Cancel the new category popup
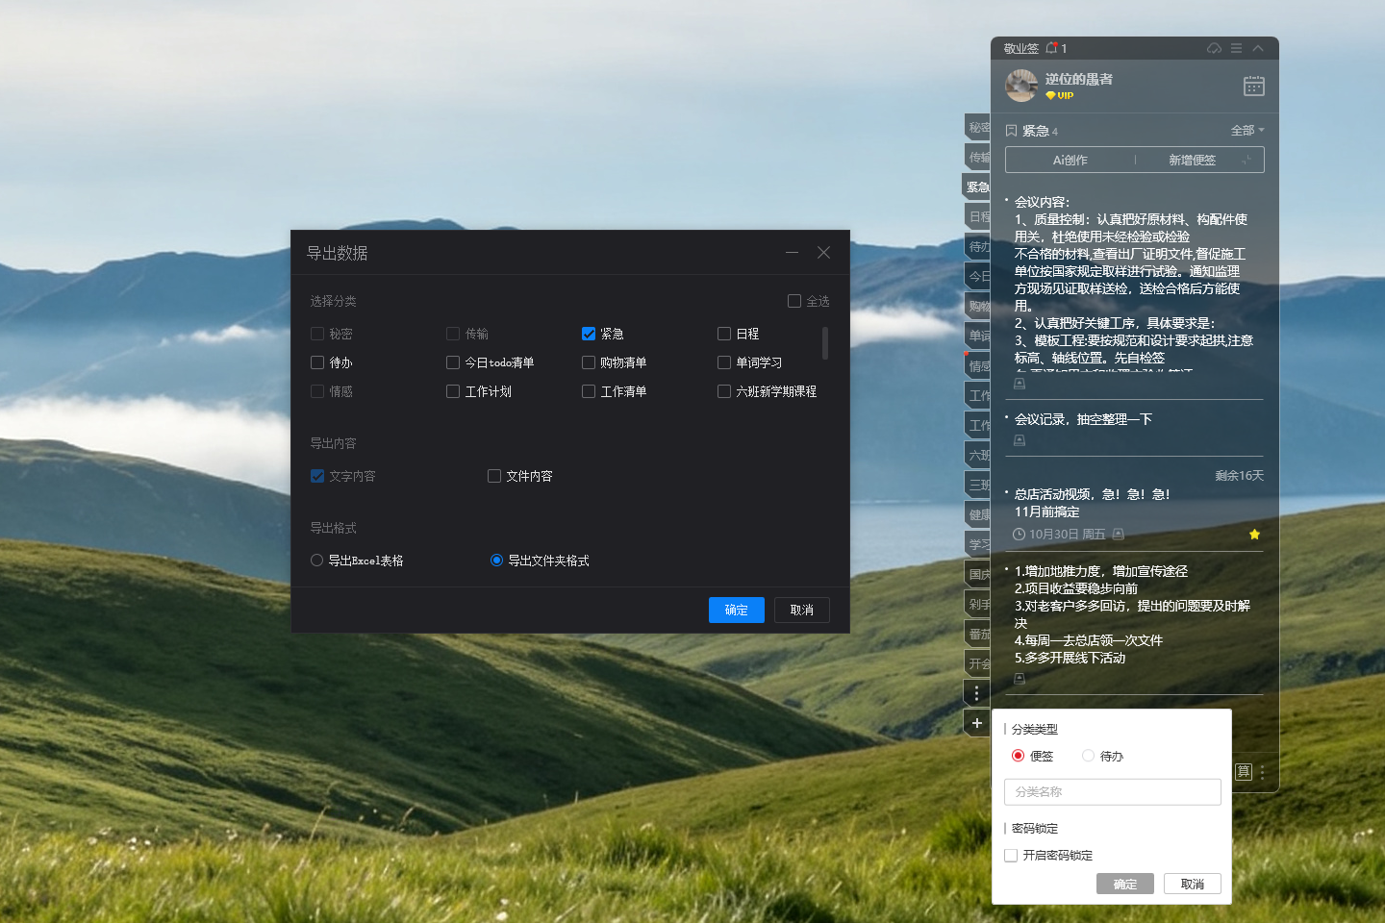This screenshot has width=1385, height=923. tap(1193, 884)
